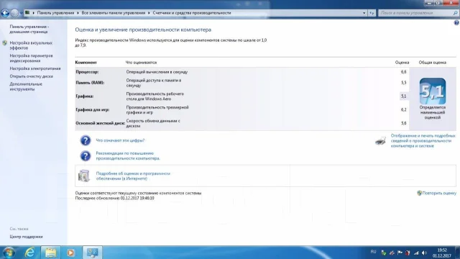Screen dimensions: 460x259
Task: Expand the arrow after "Все элементы панели управления"
Action: point(149,13)
